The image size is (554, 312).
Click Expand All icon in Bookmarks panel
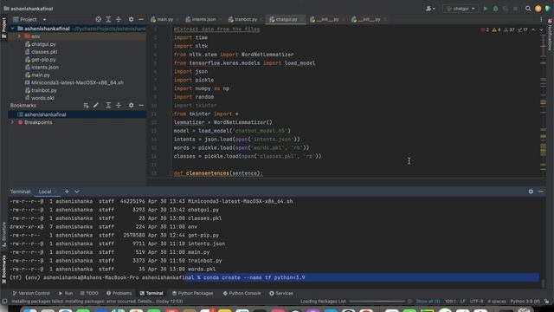[x=108, y=106]
